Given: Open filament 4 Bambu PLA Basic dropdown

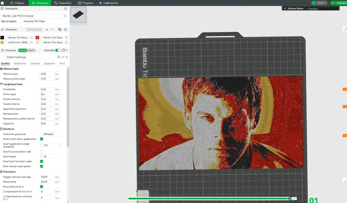Looking at the screenshot, I should pyautogui.click(x=52, y=42).
